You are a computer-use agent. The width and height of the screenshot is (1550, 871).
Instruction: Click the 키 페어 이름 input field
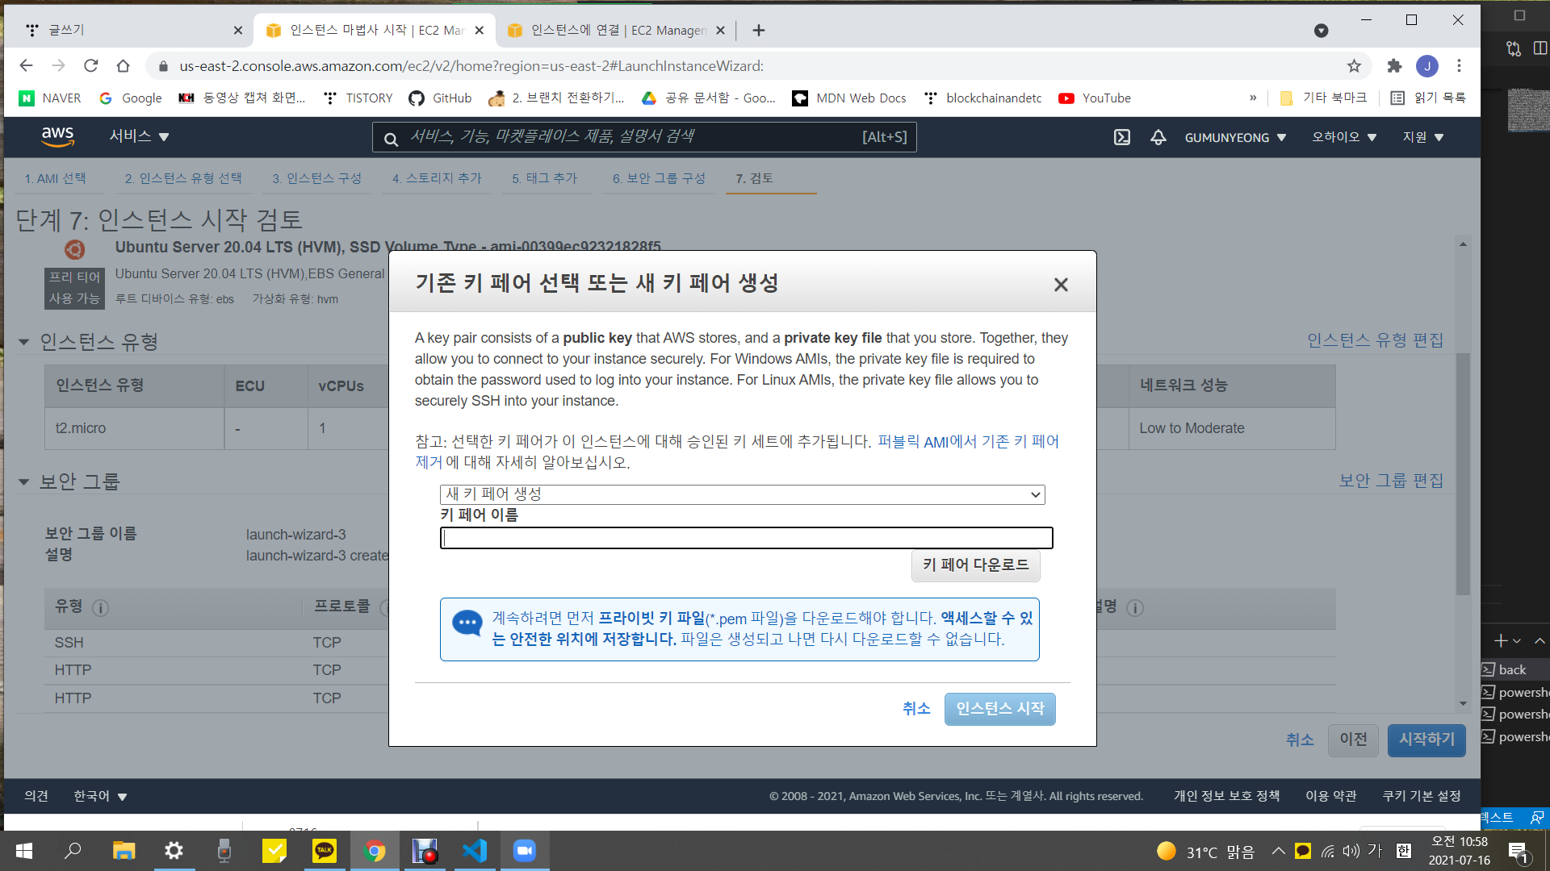(x=746, y=538)
